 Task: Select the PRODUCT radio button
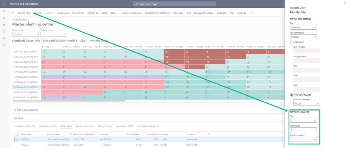[292, 42]
